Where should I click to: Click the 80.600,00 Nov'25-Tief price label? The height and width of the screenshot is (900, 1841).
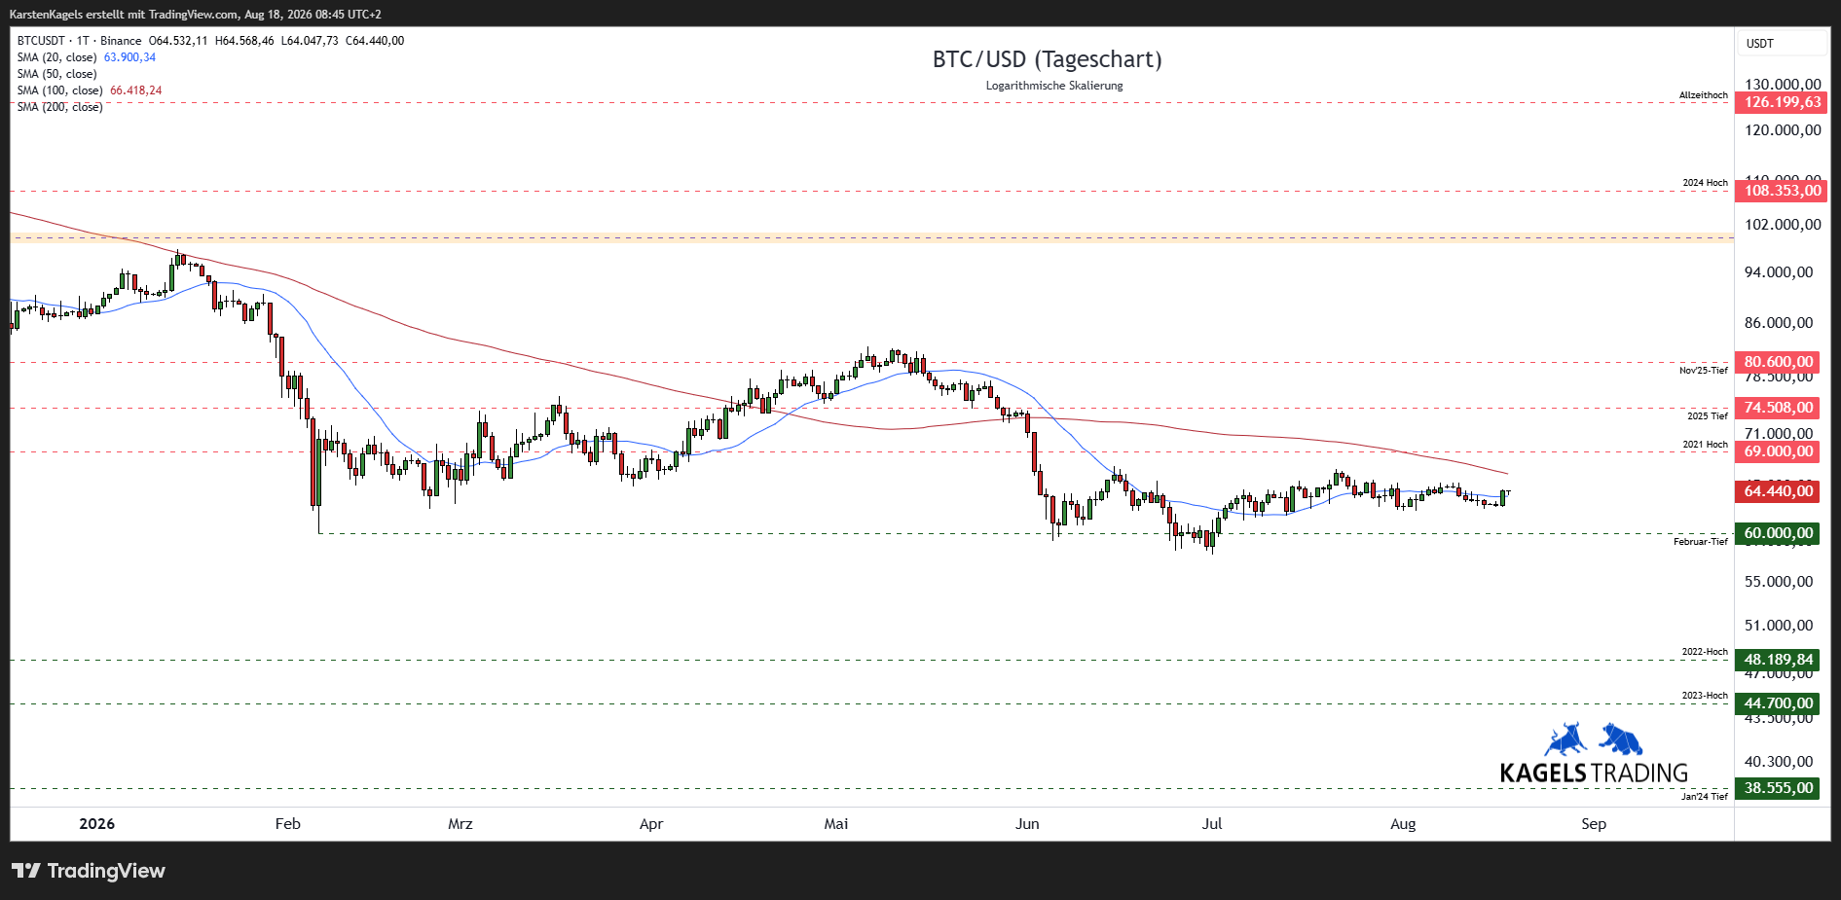pyautogui.click(x=1778, y=362)
